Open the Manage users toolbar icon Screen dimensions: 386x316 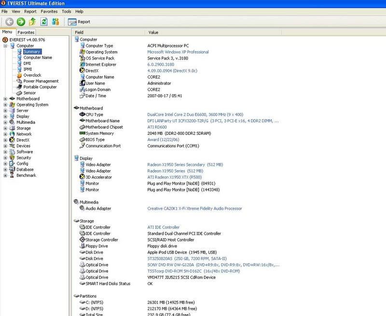(x=55, y=22)
